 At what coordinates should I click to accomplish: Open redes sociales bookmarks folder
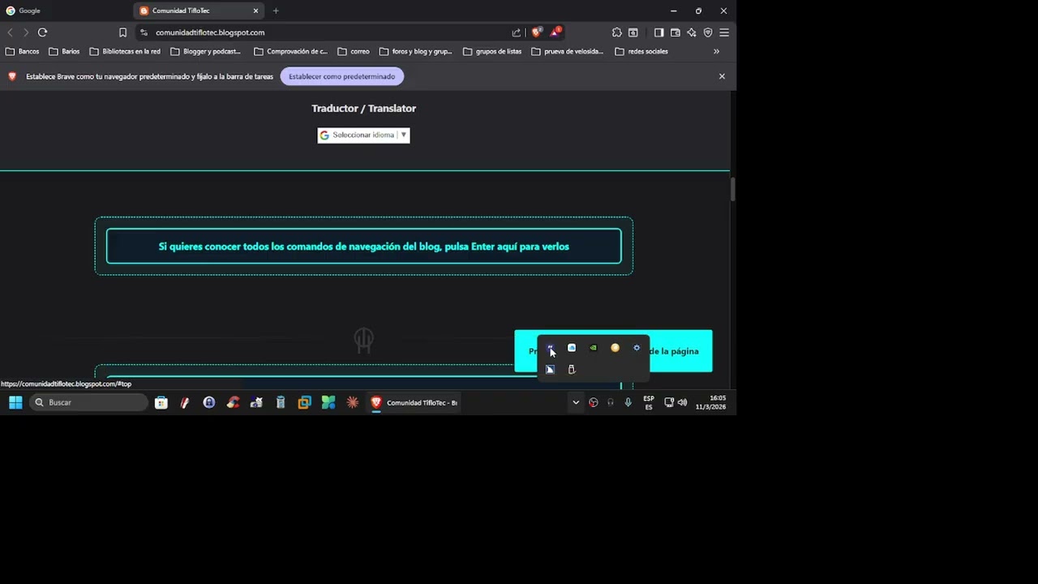pyautogui.click(x=641, y=51)
